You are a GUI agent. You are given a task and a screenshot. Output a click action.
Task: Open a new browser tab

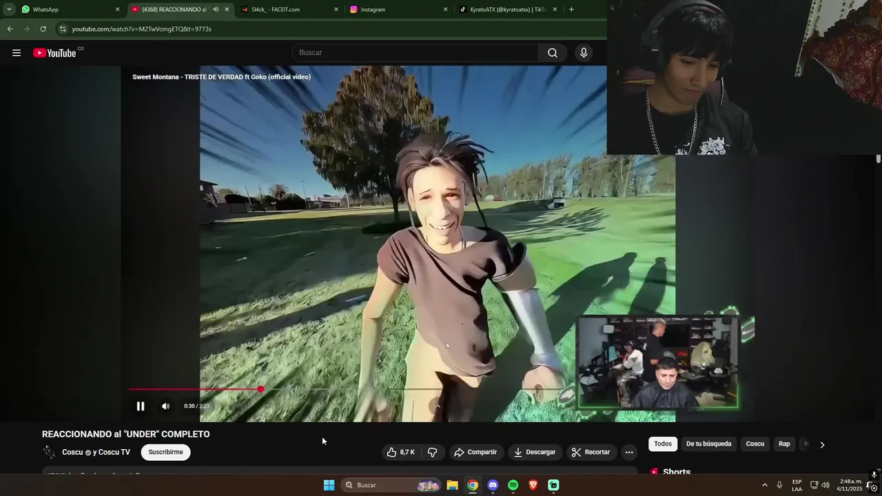[x=571, y=10]
